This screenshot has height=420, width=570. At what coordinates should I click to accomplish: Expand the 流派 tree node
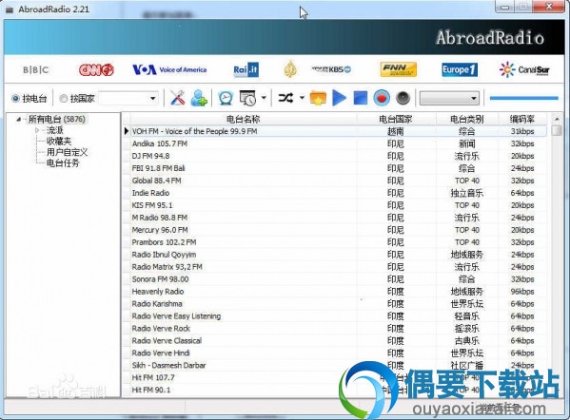37,130
